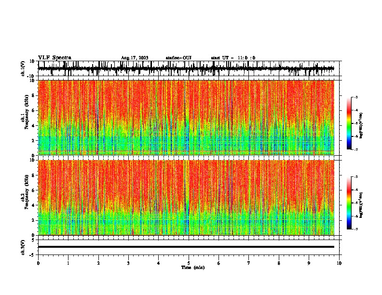Select the 'start UT = 11:0 :0' text
Image resolution: width=382 pixels, height=295 pixels.
[233, 58]
